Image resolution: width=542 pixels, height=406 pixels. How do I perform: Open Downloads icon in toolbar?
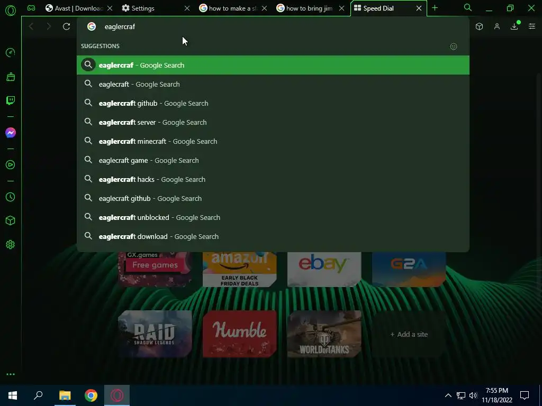[514, 26]
